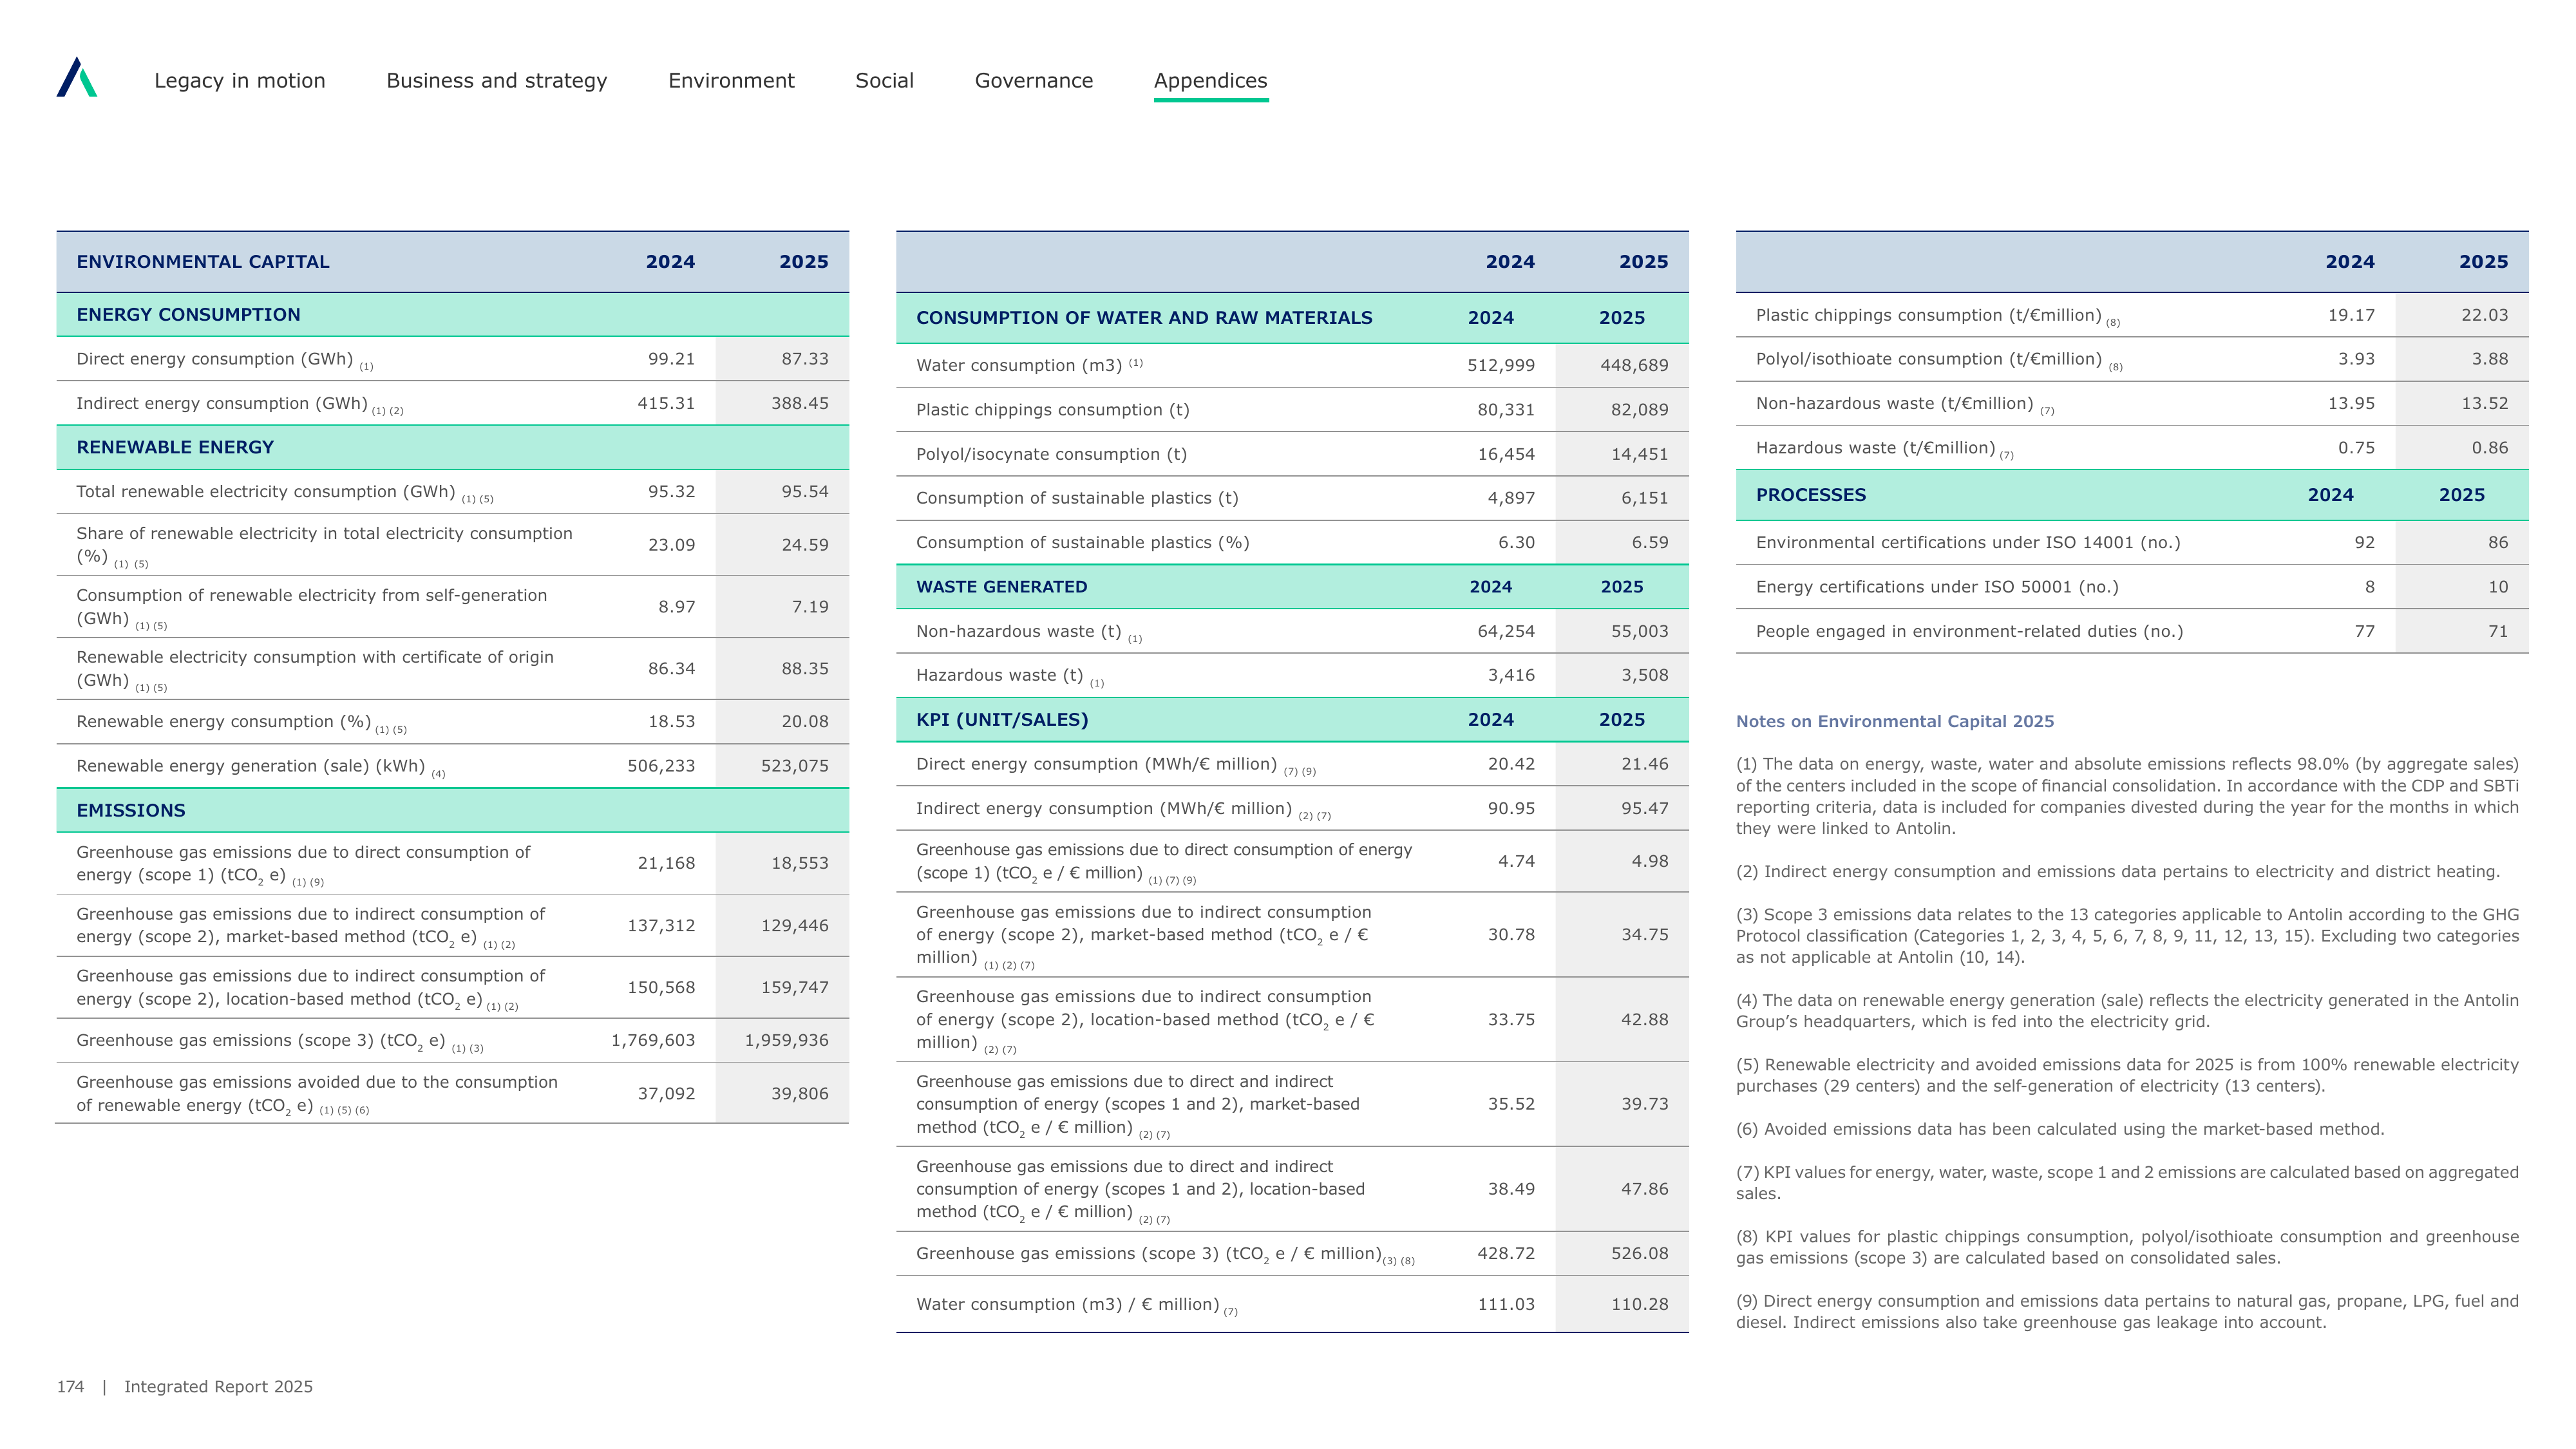Select the Appendices tab
This screenshot has width=2576, height=1449.
[x=1210, y=81]
